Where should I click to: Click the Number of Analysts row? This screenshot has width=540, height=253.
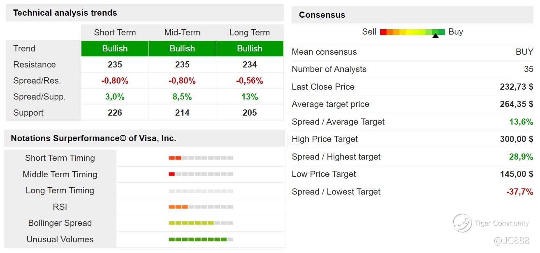[412, 69]
